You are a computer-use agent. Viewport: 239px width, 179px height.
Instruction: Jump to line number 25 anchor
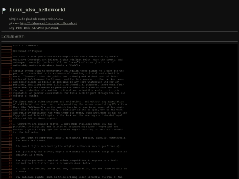(x=7, y=113)
